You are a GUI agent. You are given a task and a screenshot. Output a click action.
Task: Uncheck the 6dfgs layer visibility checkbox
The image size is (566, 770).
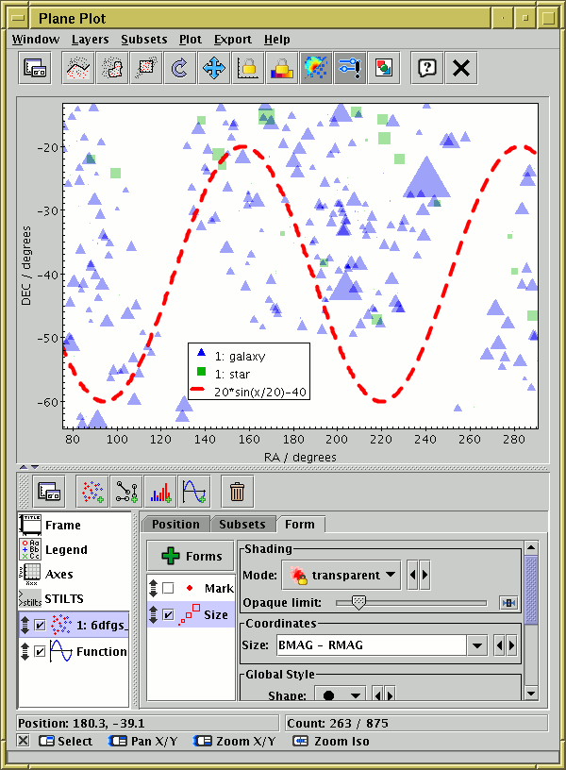pyautogui.click(x=40, y=625)
